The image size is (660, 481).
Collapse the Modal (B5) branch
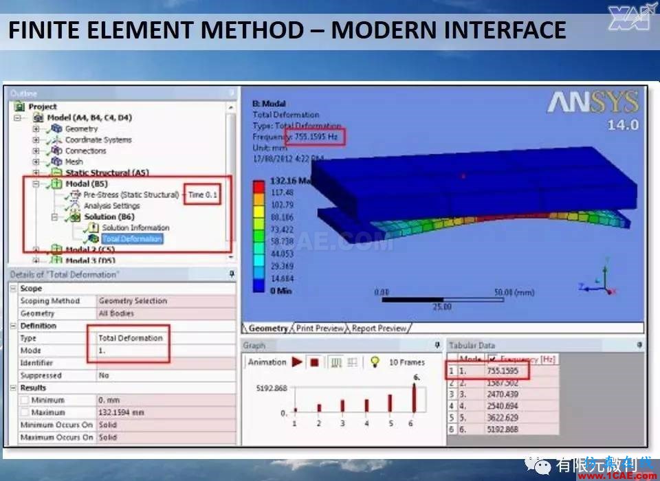click(36, 184)
